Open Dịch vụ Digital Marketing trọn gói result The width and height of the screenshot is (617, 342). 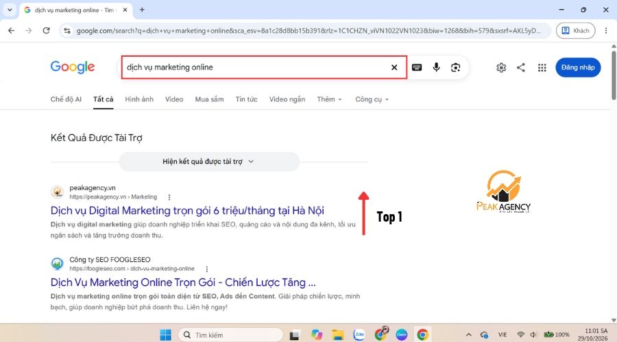(x=187, y=211)
